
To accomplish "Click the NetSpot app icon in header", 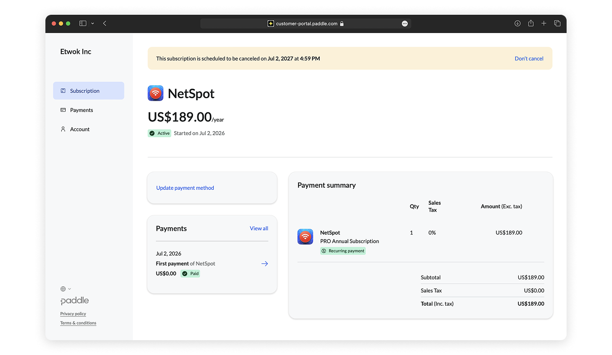I will click(x=155, y=93).
